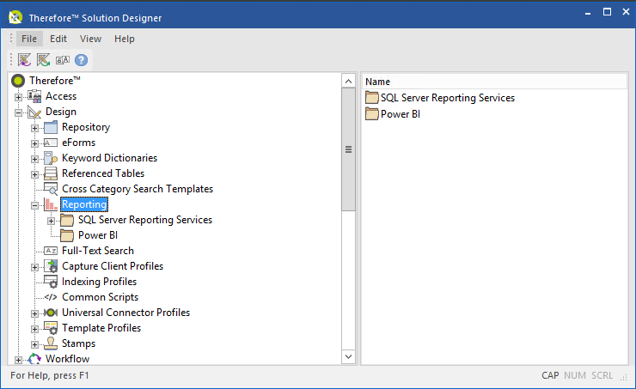This screenshot has width=636, height=389.
Task: Collapse the Reporting node
Action: pyautogui.click(x=35, y=205)
